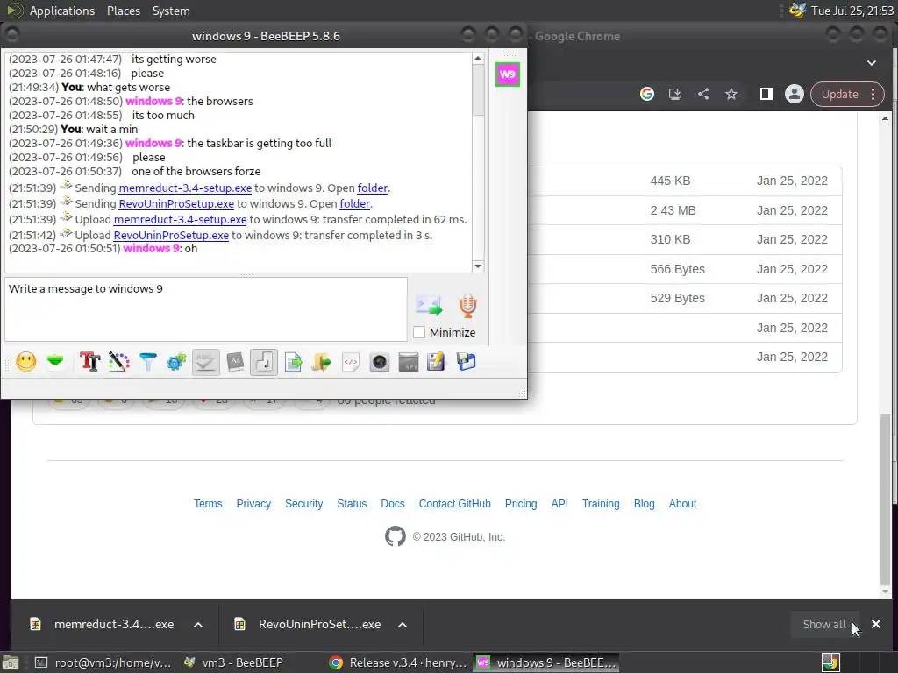Click the show desktop icon in bottom panel
Viewport: 898px width, 673px height.
tap(10, 662)
